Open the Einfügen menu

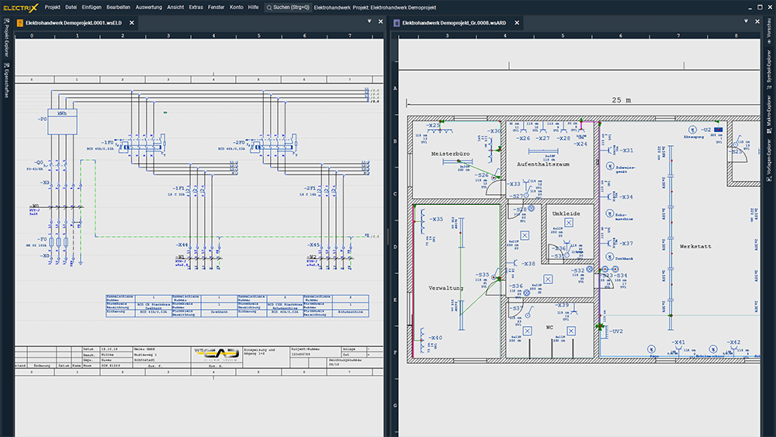click(x=92, y=8)
